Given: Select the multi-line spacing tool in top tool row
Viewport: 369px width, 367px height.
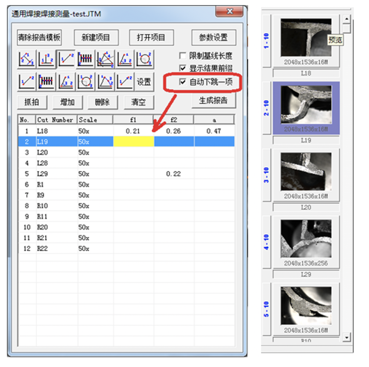Looking at the screenshot, I should click(86, 59).
